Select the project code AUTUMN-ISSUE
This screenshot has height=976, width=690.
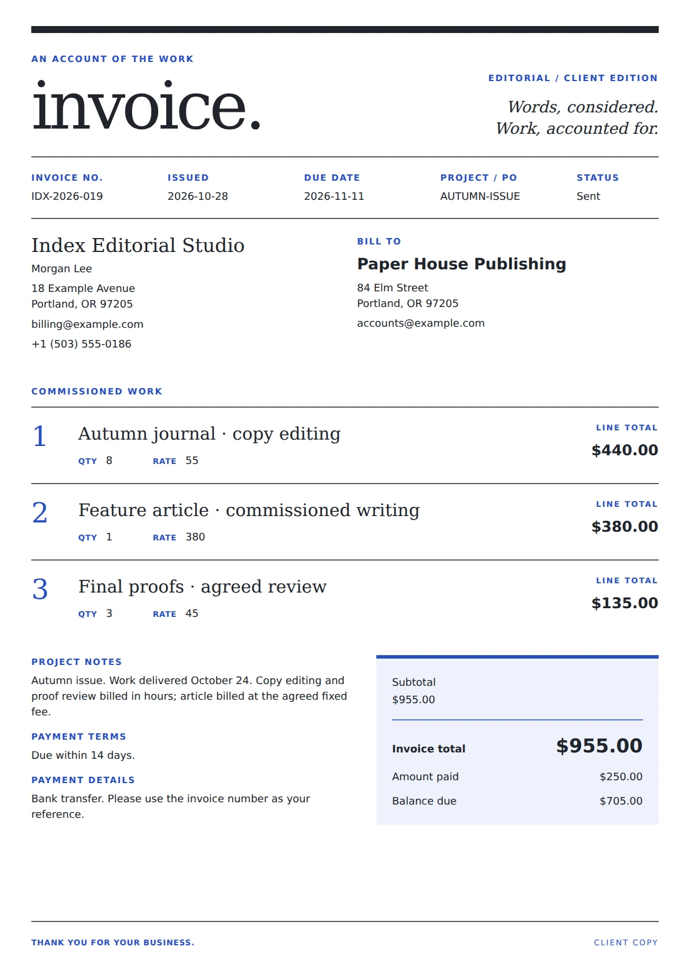pyautogui.click(x=480, y=196)
